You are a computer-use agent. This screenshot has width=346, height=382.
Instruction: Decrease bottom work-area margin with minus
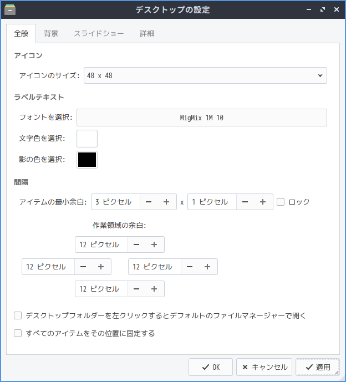pos(136,289)
